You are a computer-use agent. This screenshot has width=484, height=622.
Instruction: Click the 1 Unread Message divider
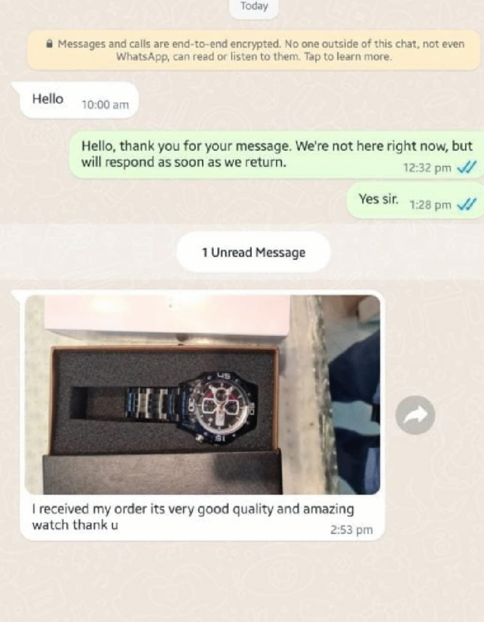(x=254, y=252)
